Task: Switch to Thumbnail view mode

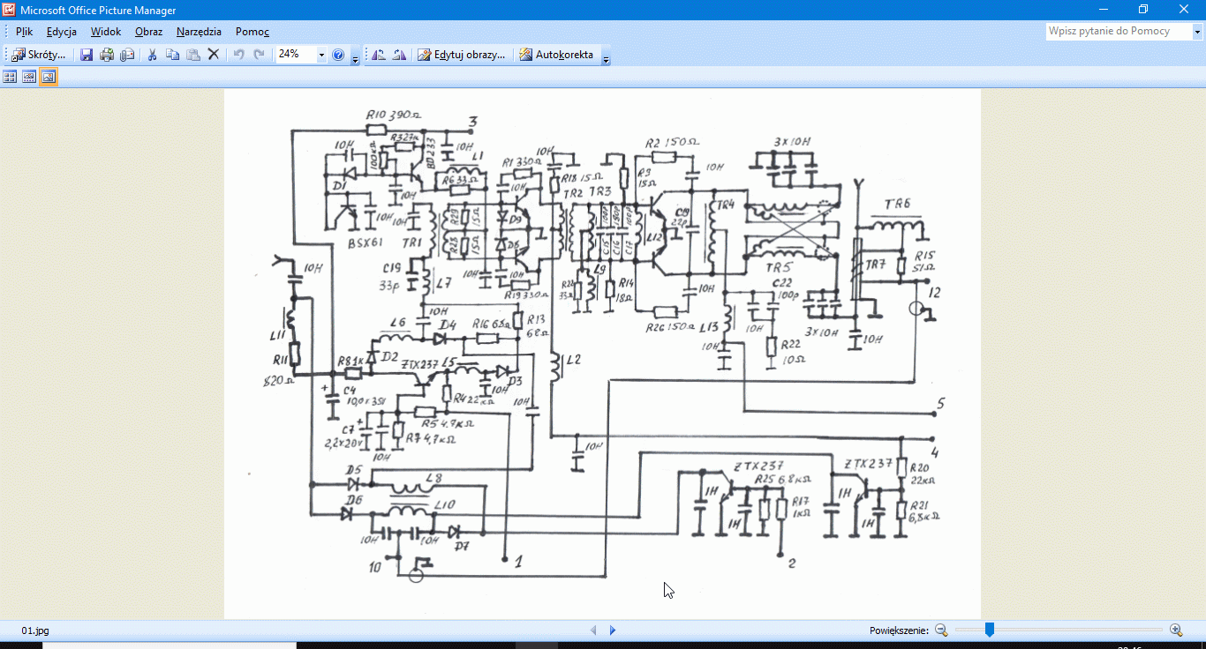Action: (x=10, y=77)
